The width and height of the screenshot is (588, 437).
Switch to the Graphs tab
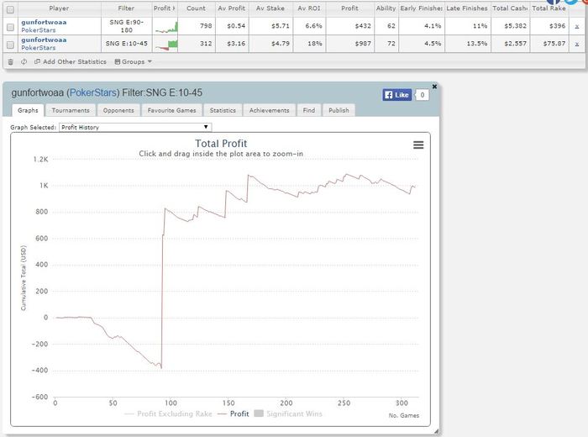pyautogui.click(x=28, y=110)
